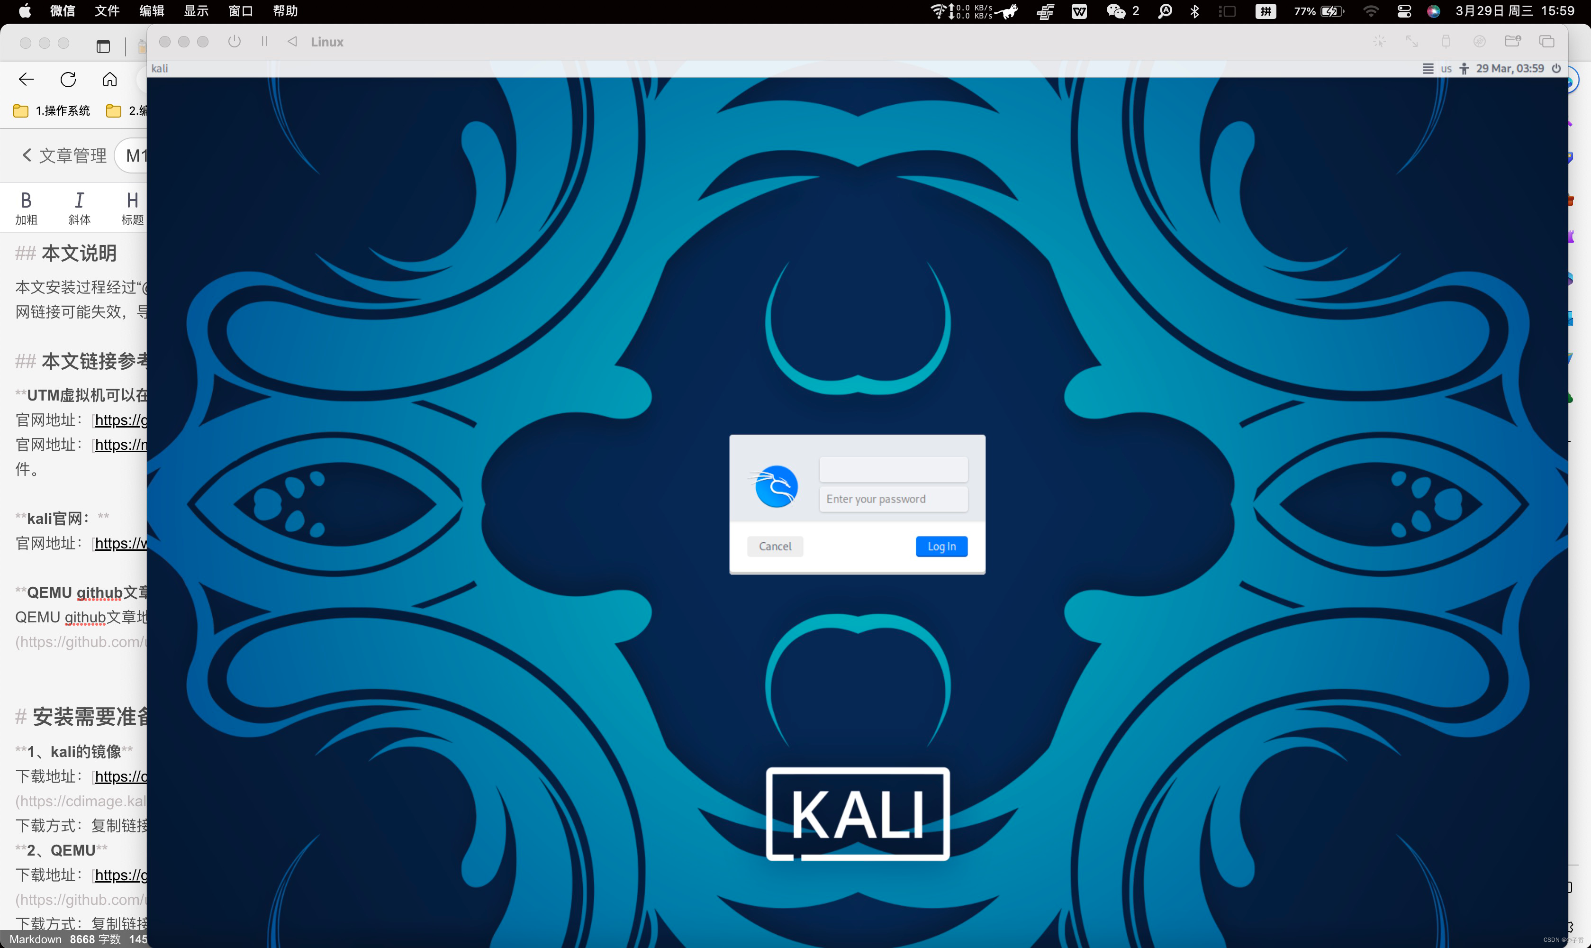
Task: Open the Kali session menu hamburger icon
Action: pos(1428,68)
